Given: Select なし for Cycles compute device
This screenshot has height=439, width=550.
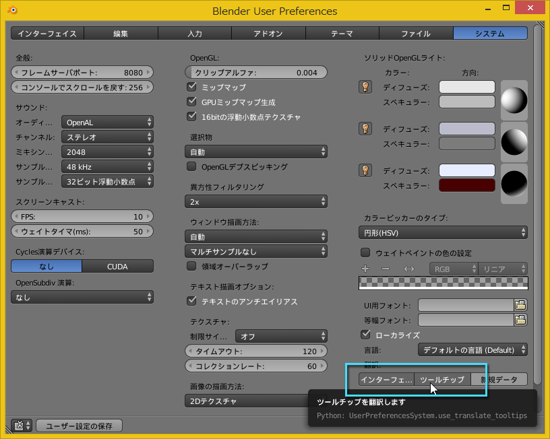Looking at the screenshot, I should point(47,266).
